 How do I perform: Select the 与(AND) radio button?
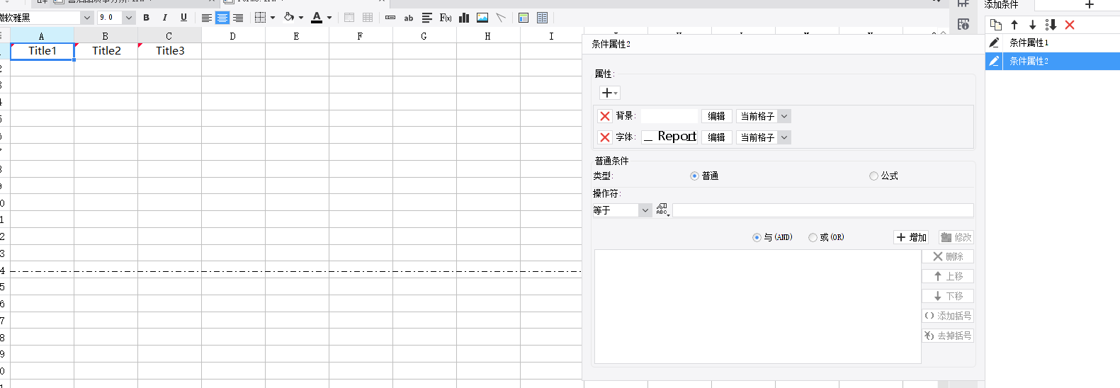(757, 238)
